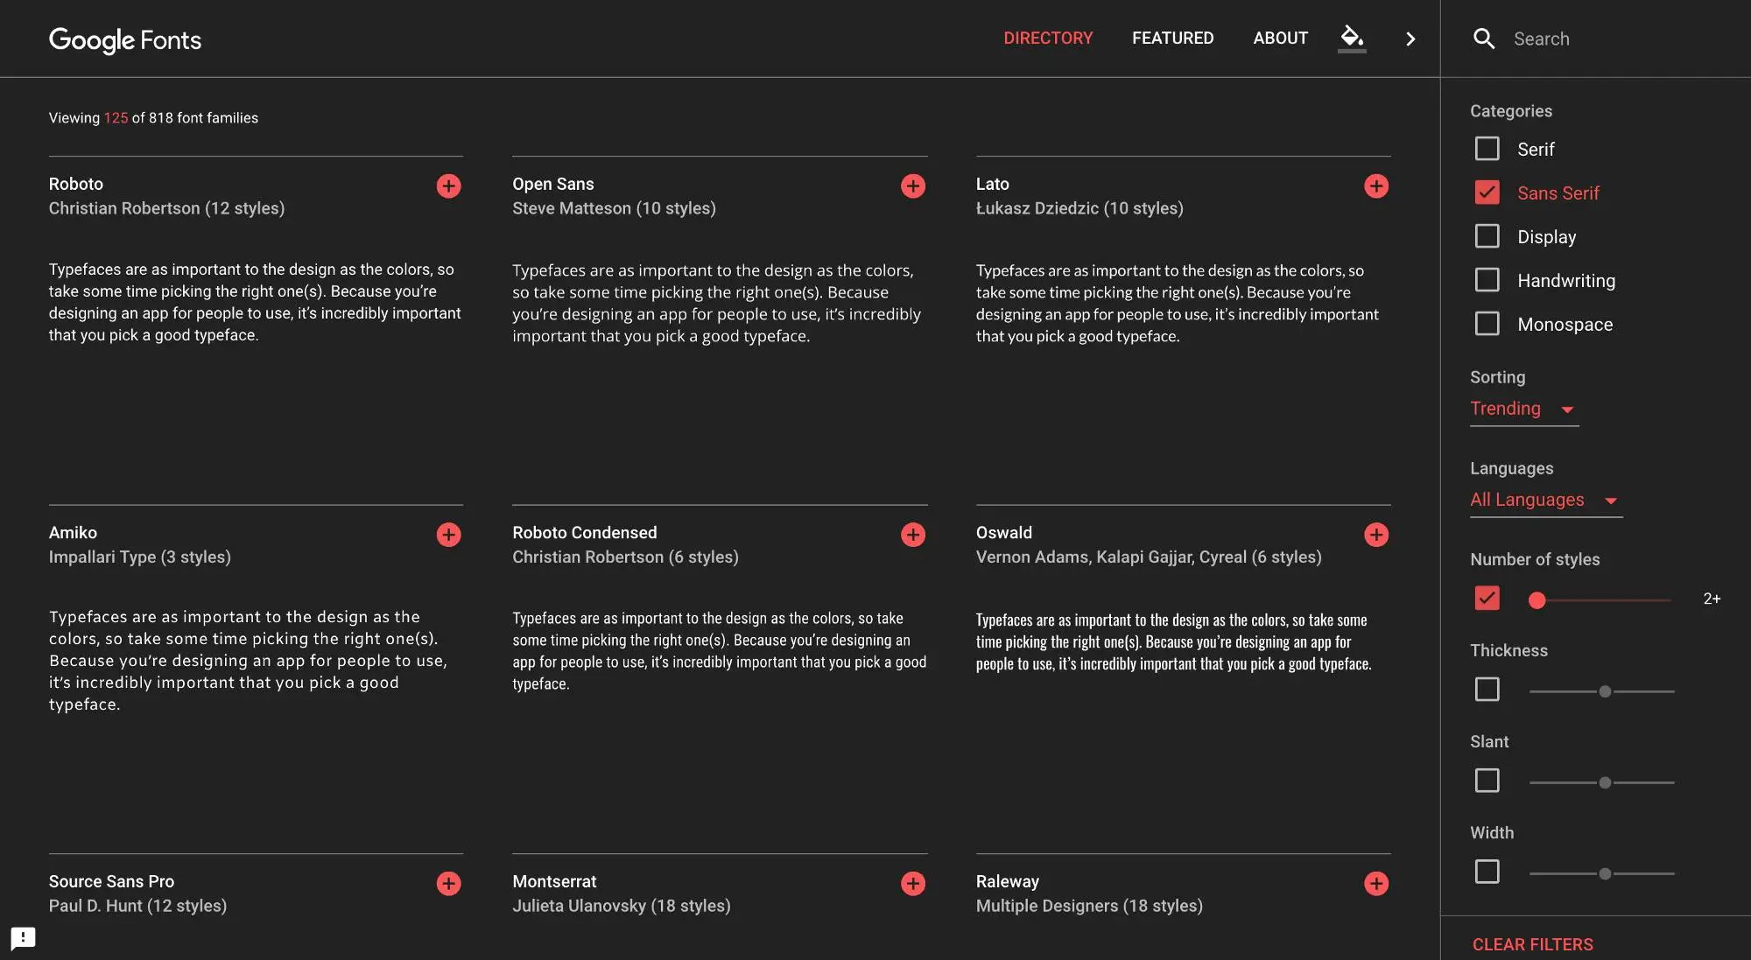1751x960 pixels.
Task: Go to the Featured tab
Action: coord(1172,39)
